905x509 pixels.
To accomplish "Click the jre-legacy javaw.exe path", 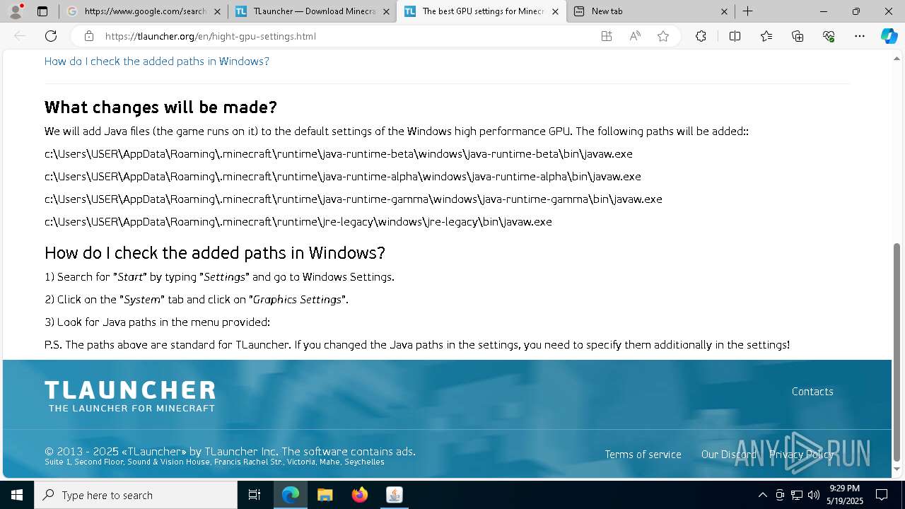I will 298,222.
